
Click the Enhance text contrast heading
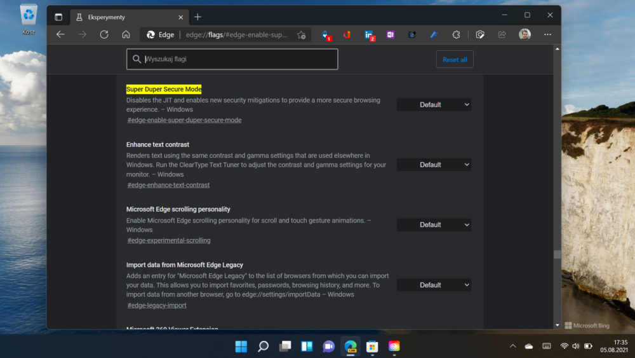click(157, 144)
